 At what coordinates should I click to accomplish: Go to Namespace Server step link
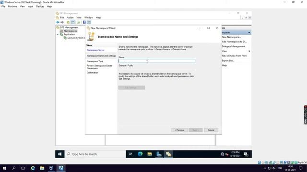point(95,50)
